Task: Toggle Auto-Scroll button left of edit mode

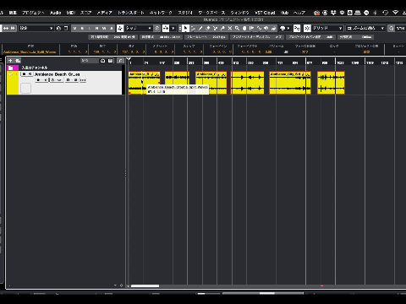Action: (120, 28)
